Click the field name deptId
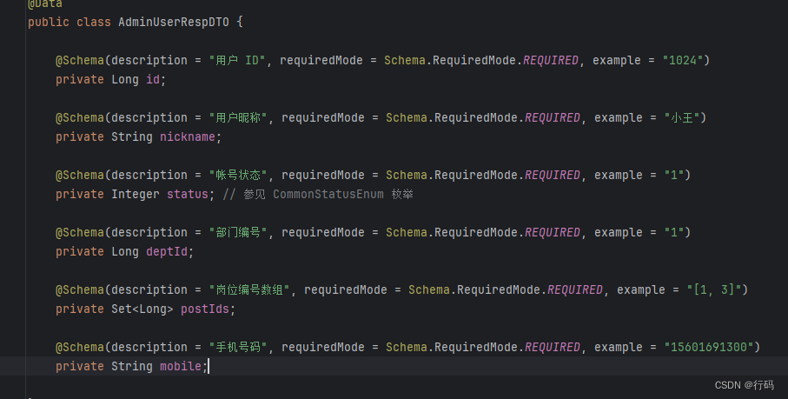Viewport: 788px width, 399px height. click(167, 251)
